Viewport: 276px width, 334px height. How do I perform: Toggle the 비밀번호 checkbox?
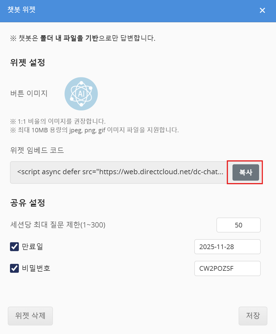(x=14, y=268)
